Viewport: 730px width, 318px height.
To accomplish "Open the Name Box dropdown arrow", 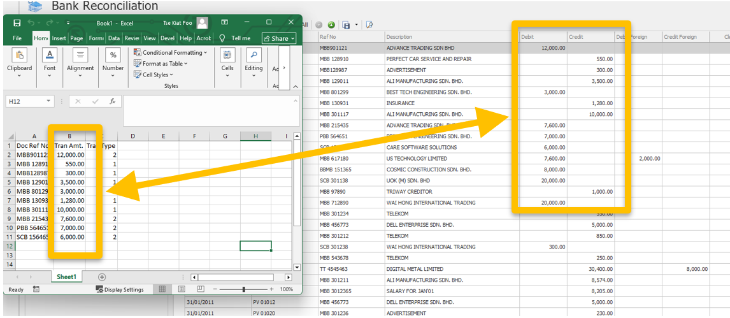I will [49, 101].
